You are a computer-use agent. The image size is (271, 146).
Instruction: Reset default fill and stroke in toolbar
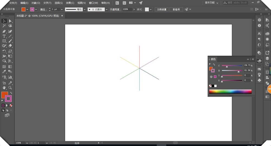[2, 101]
